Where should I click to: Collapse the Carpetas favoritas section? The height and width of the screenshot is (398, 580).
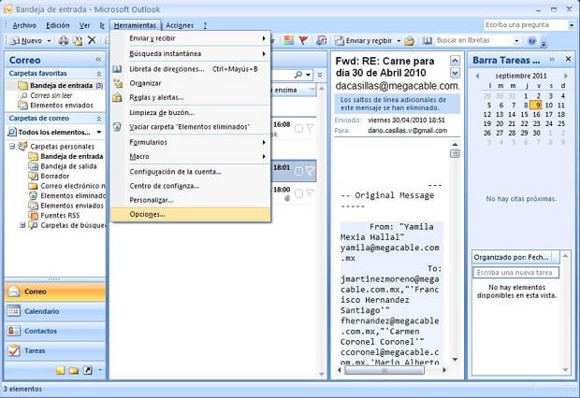coord(99,74)
